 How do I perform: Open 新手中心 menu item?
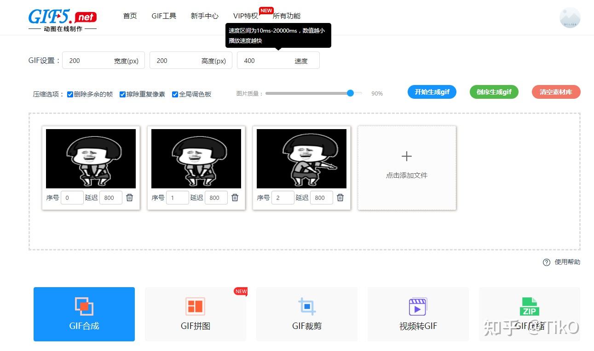pyautogui.click(x=205, y=16)
